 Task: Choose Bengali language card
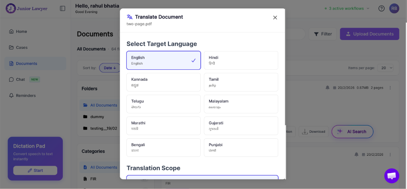coord(163,147)
